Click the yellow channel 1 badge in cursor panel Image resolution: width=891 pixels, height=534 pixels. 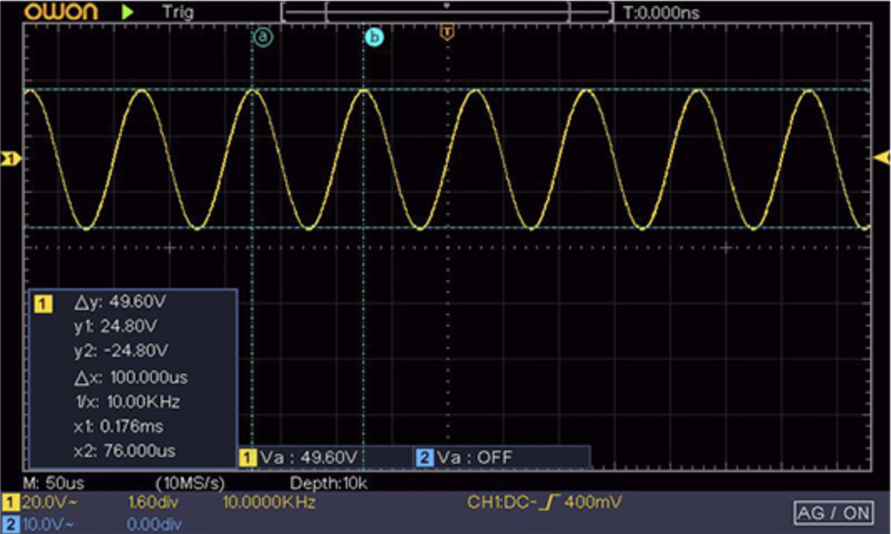(x=43, y=303)
